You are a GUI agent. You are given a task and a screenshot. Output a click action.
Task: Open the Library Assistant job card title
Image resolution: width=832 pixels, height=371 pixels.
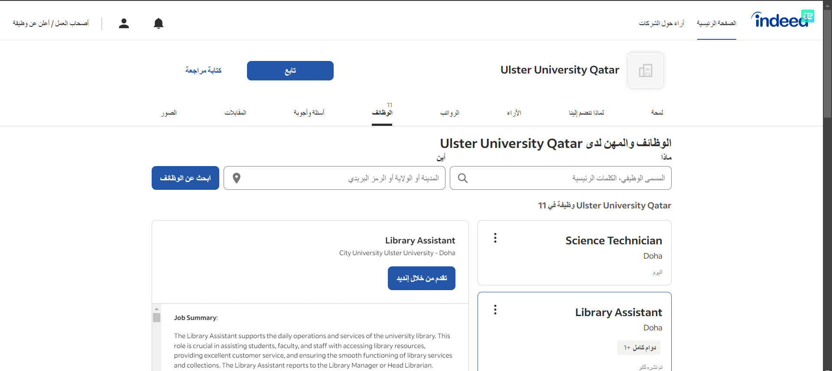(x=618, y=312)
